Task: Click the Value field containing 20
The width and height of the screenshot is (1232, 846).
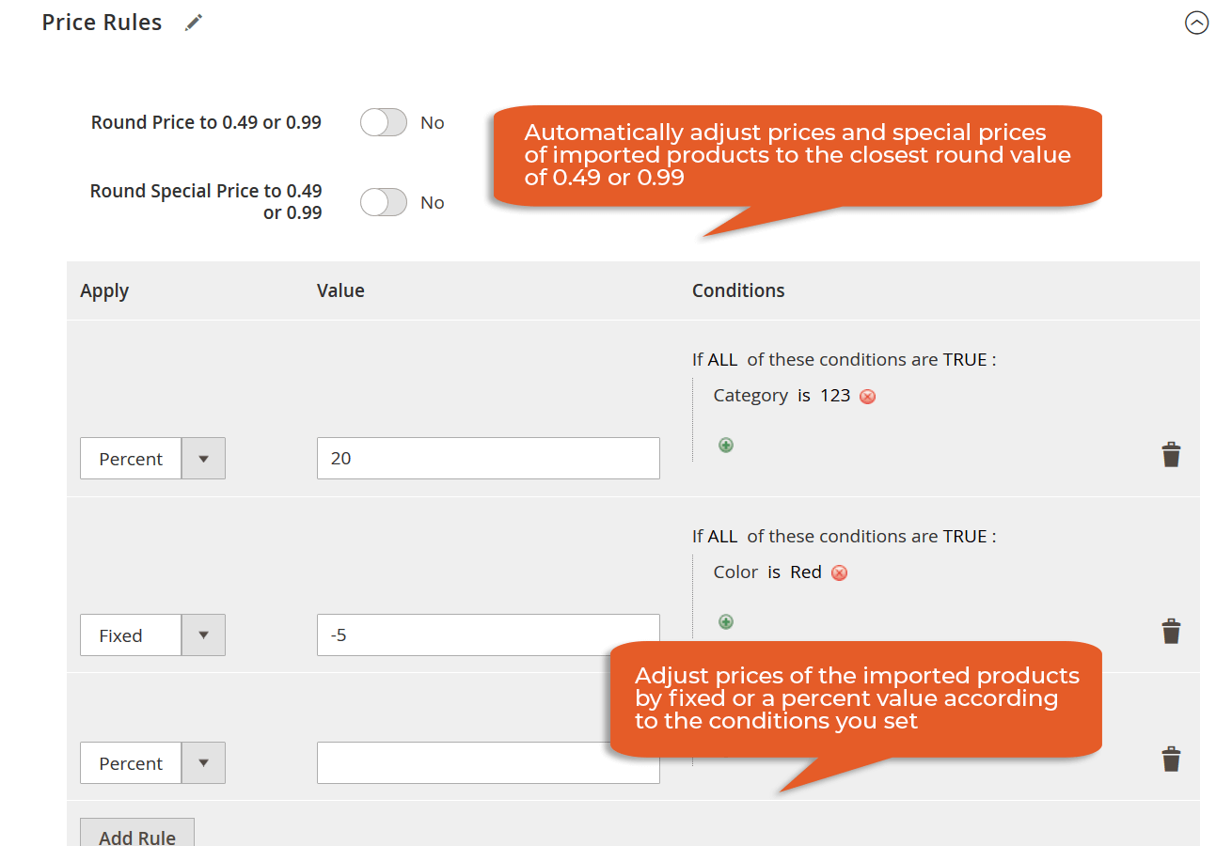Action: (488, 460)
